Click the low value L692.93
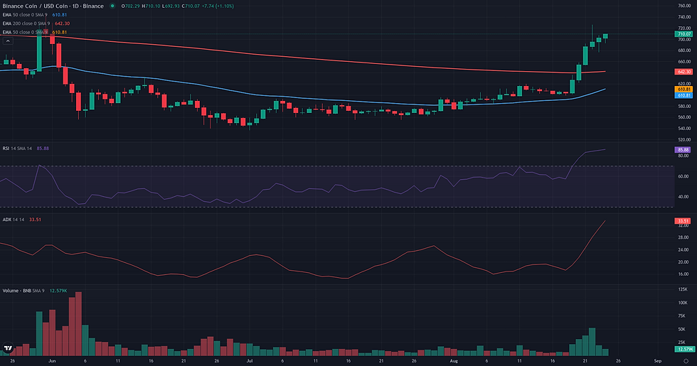The width and height of the screenshot is (697, 366). [171, 6]
